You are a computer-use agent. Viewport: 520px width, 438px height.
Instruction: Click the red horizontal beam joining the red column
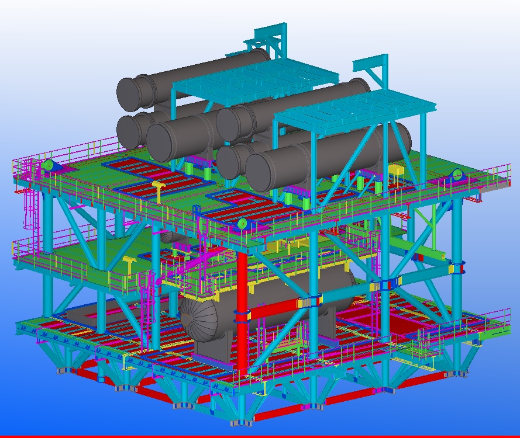(x=275, y=308)
